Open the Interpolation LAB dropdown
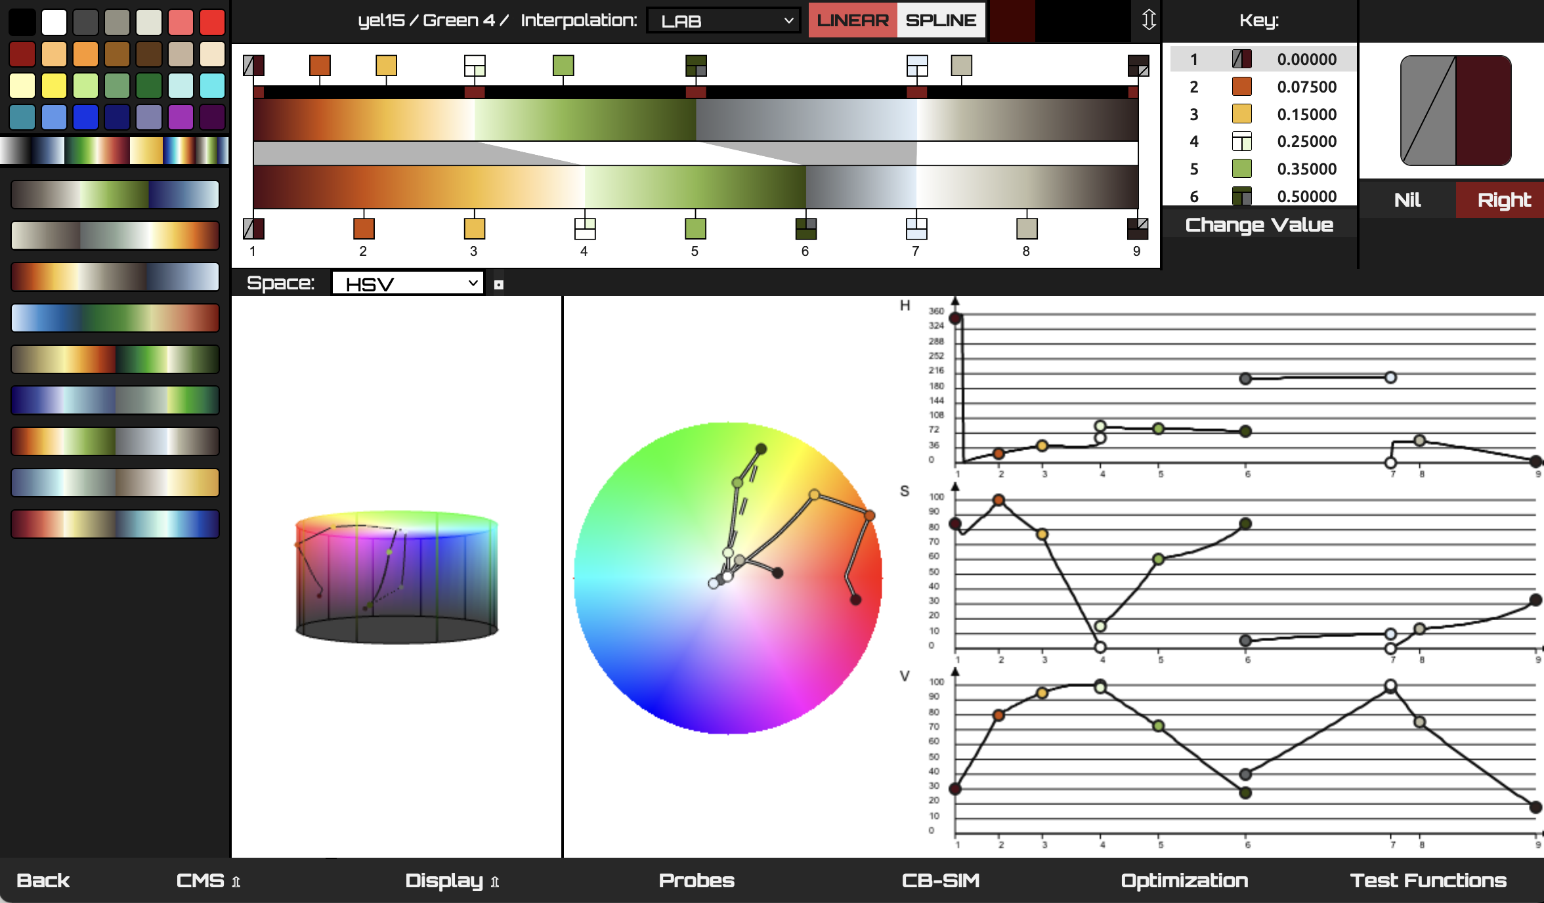 tap(723, 21)
